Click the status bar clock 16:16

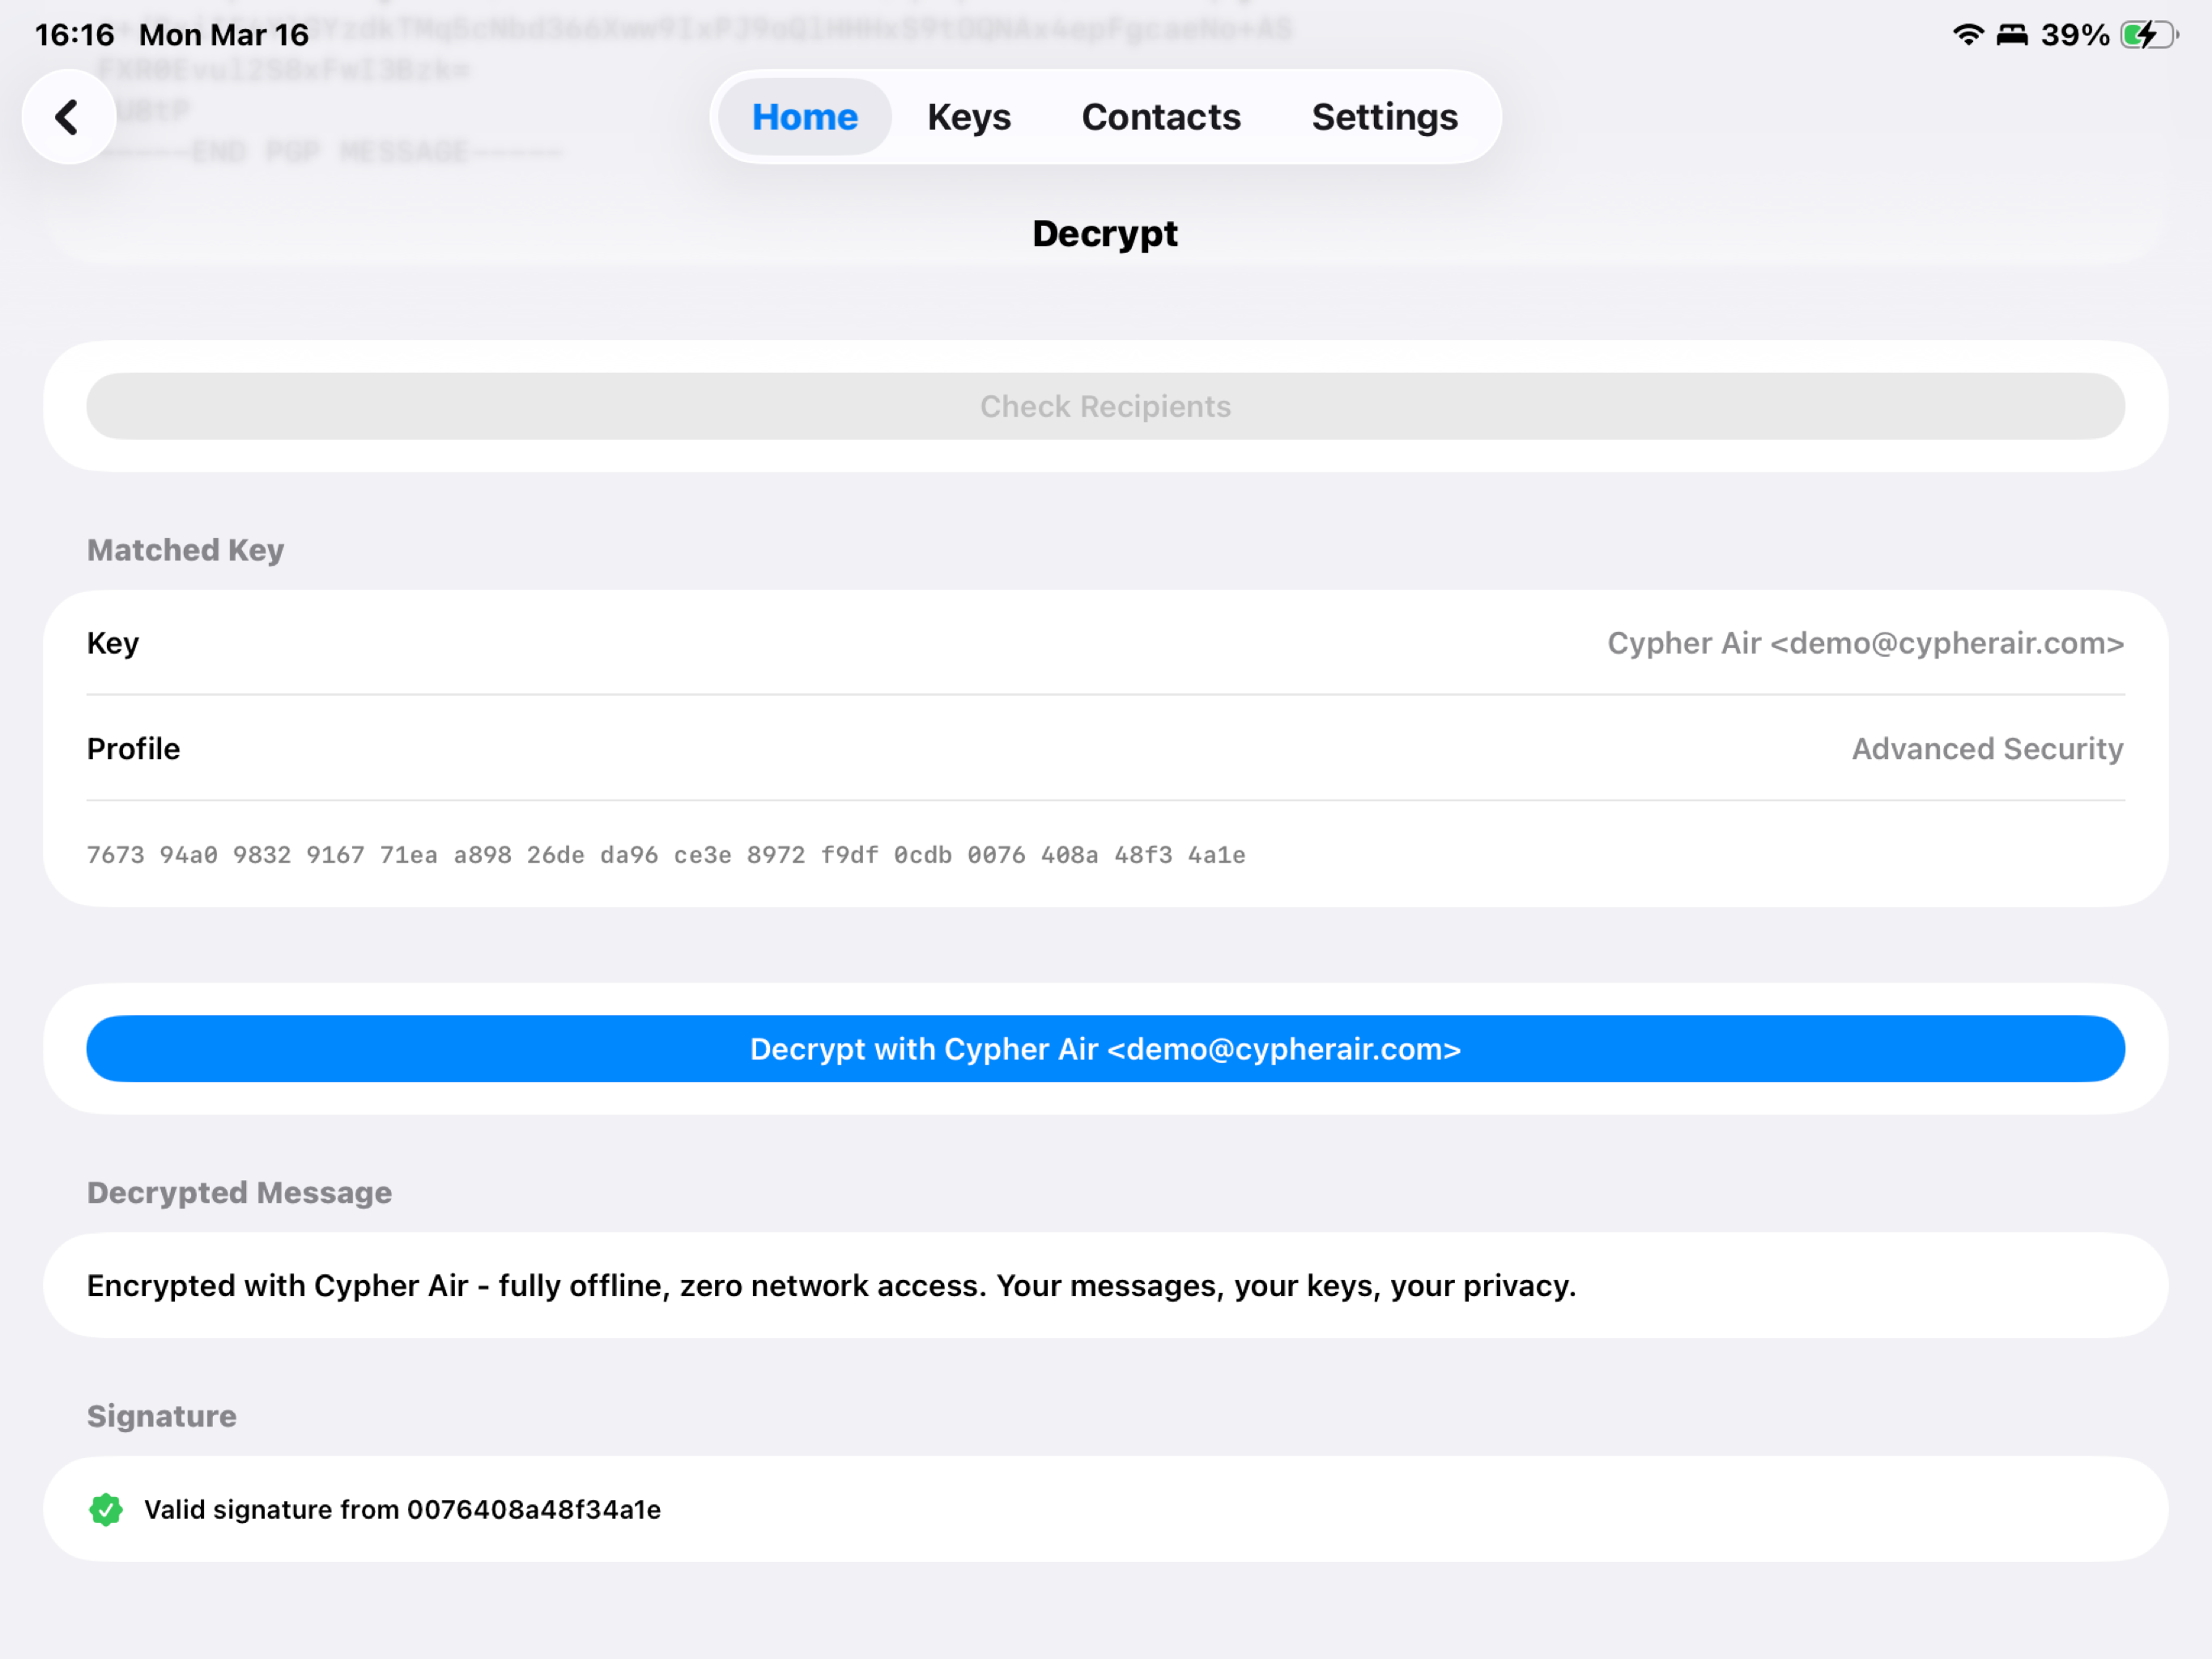74,35
